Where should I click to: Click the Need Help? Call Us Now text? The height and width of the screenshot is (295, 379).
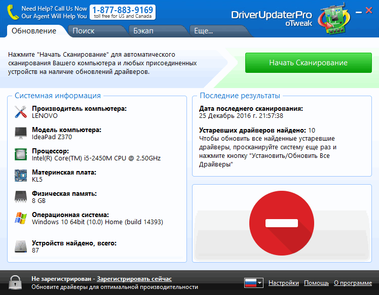point(54,9)
